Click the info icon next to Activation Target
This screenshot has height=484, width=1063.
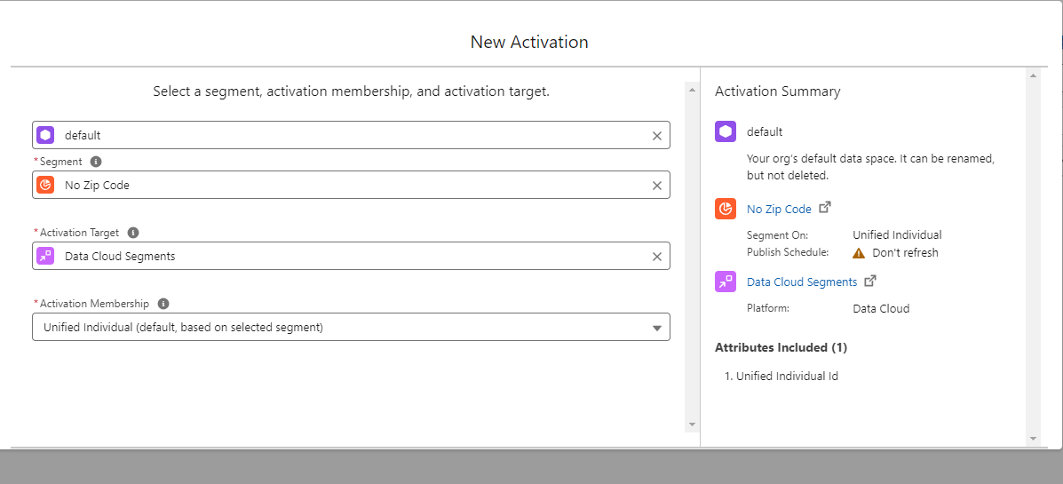[x=133, y=233]
